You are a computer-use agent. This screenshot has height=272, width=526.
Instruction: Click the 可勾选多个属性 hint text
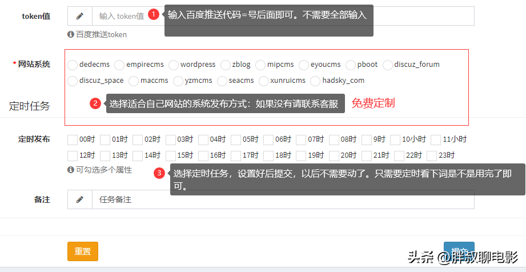103,170
